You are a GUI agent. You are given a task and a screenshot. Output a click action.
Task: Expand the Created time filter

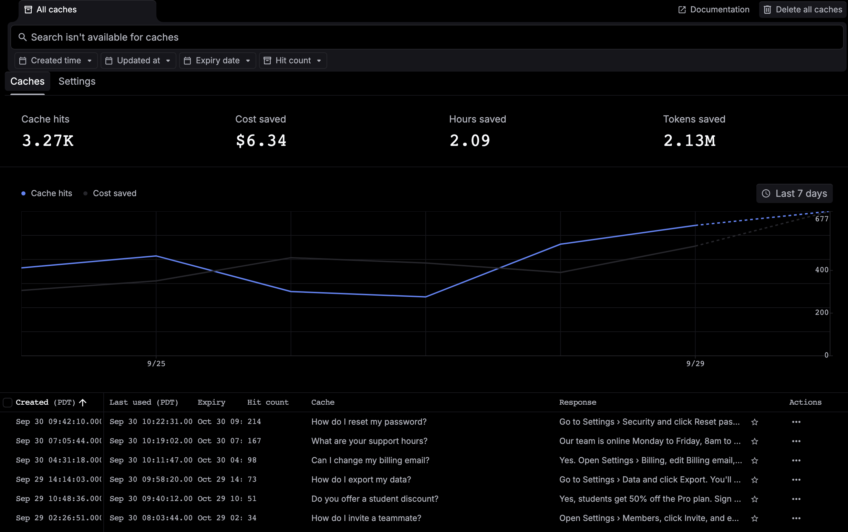point(56,61)
